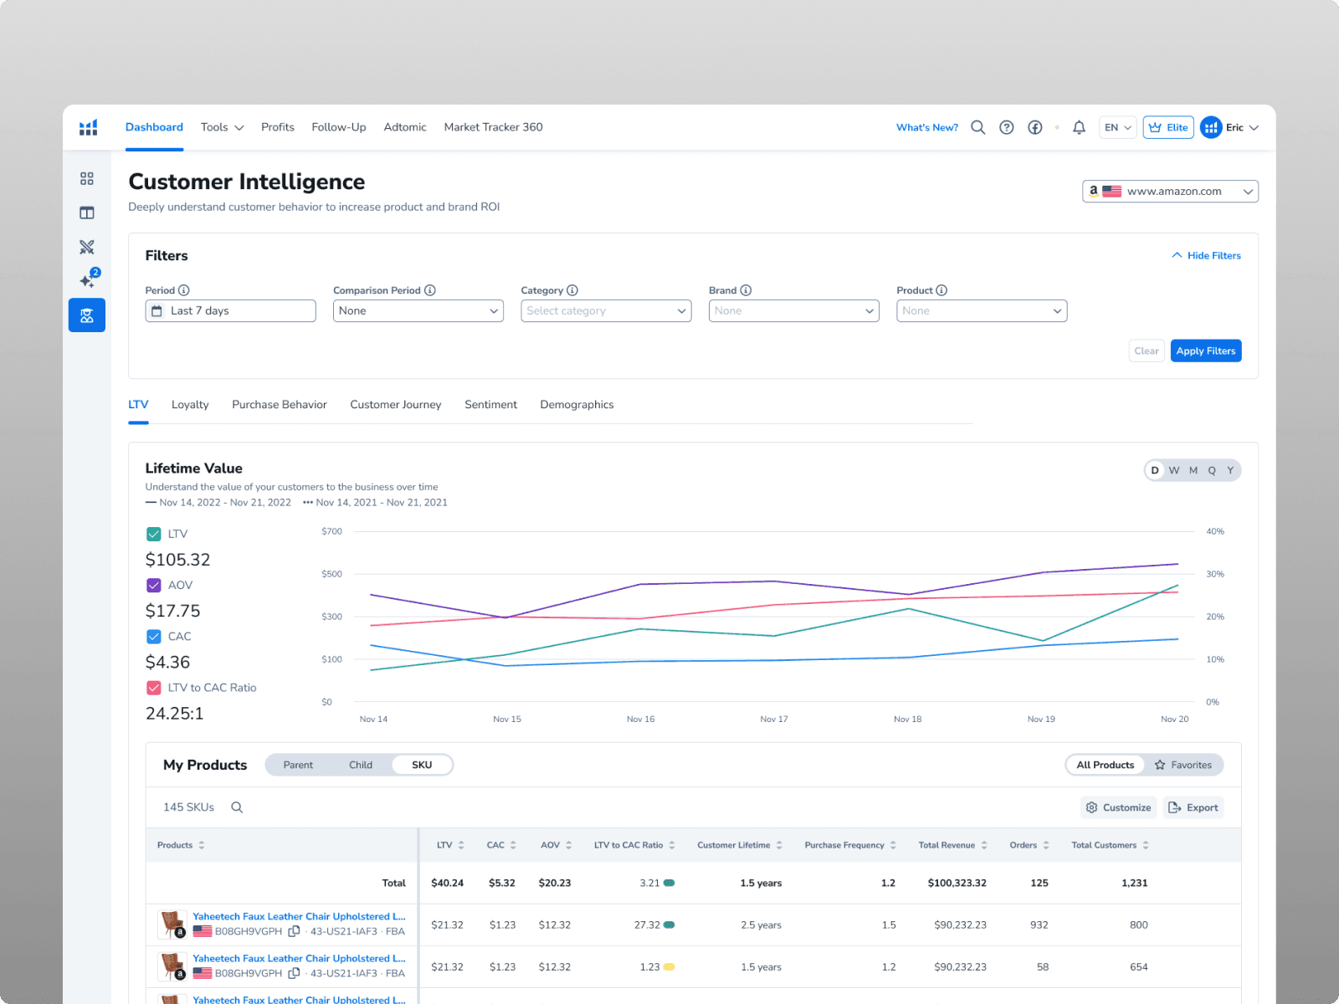Uncheck the LTV to CAC Ratio checkbox
The height and width of the screenshot is (1004, 1339).
coord(154,688)
